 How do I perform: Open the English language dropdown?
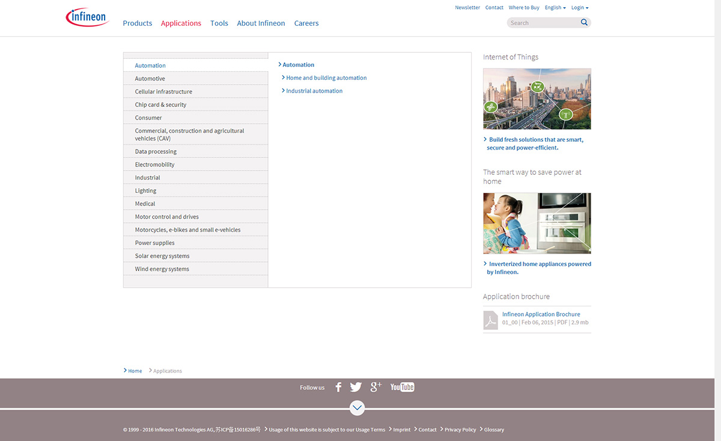(x=555, y=8)
